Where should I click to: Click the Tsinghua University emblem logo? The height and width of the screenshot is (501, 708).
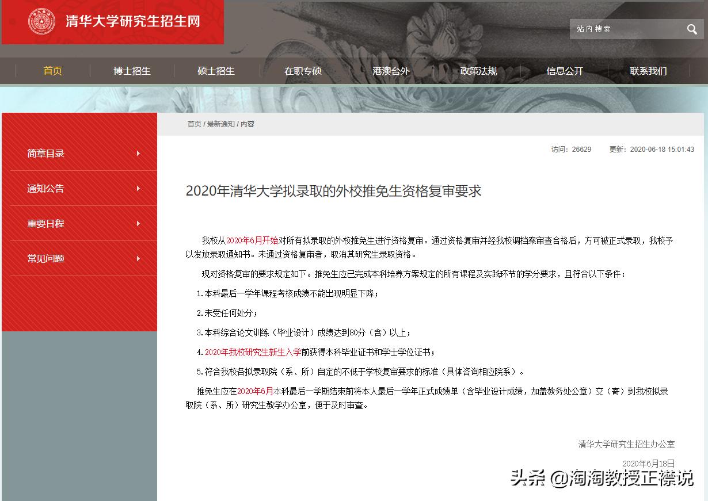point(41,22)
